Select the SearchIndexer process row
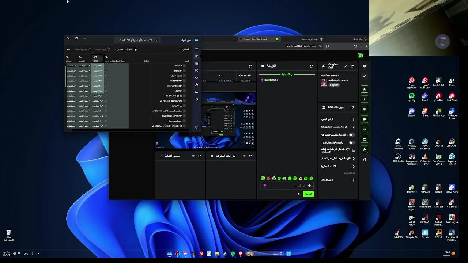The width and height of the screenshot is (468, 263). click(126, 121)
